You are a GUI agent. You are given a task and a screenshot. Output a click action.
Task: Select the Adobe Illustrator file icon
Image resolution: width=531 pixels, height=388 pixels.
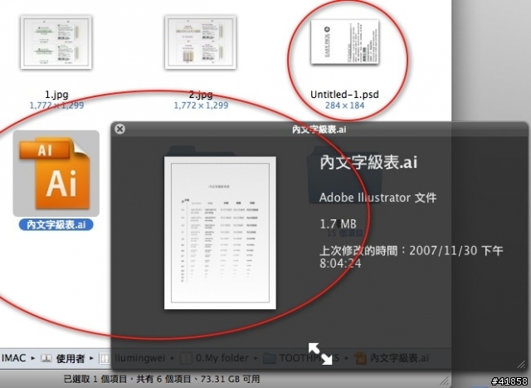(56, 173)
